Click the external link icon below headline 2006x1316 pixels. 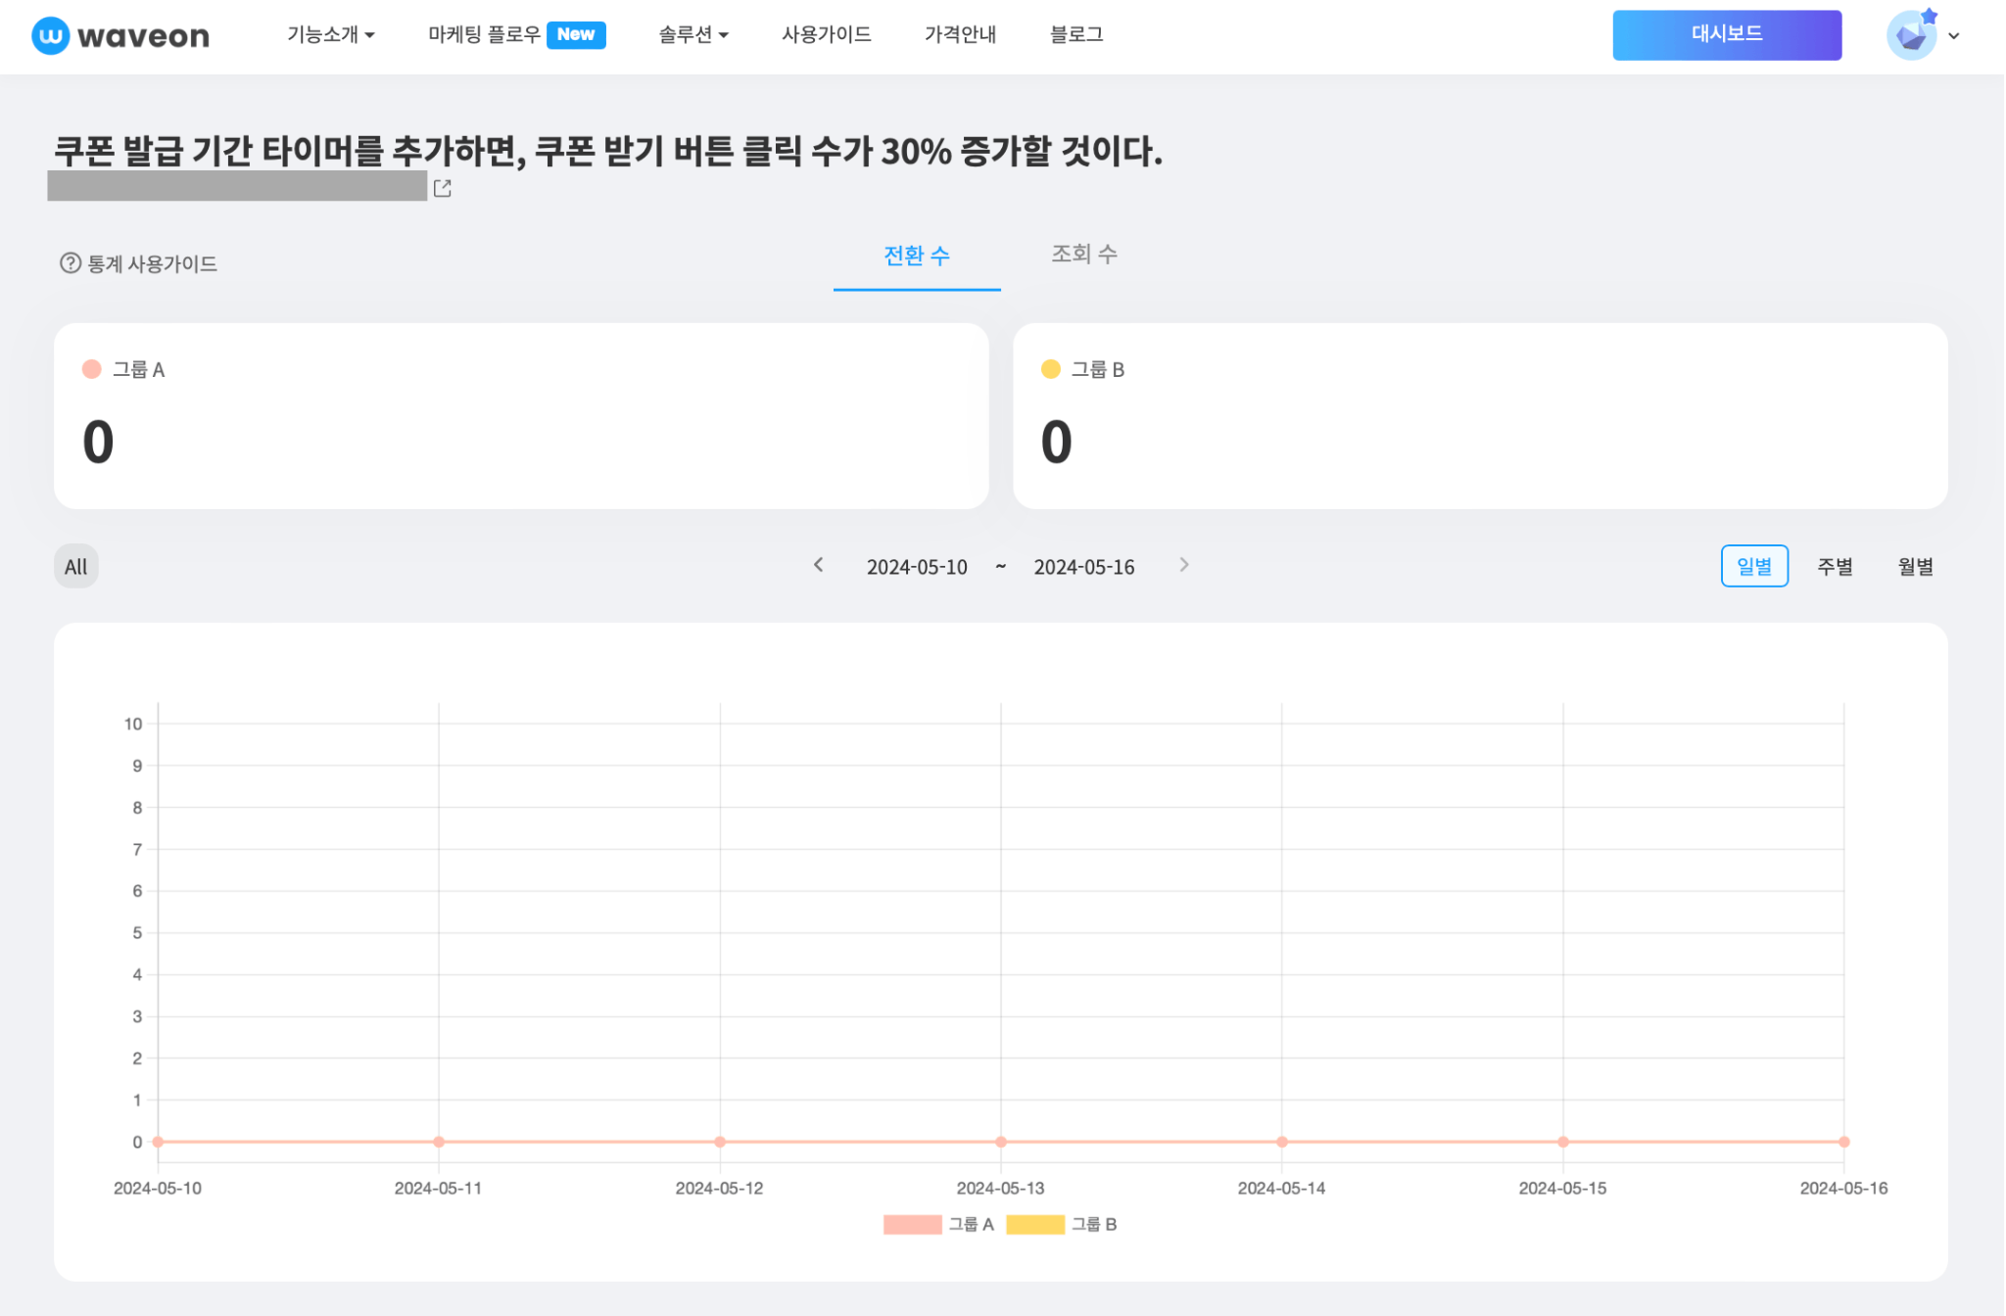(x=443, y=188)
